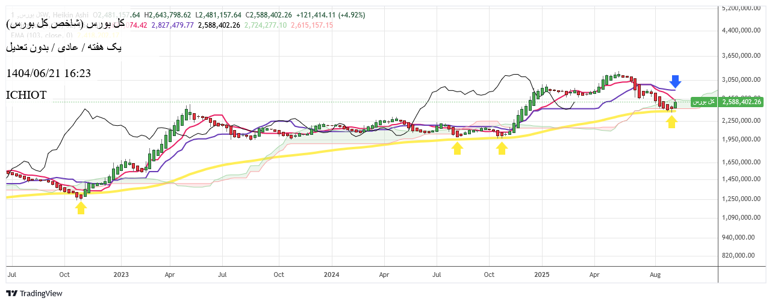Click the 2024 label on time axis
This screenshot has height=304, width=772.
331,275
